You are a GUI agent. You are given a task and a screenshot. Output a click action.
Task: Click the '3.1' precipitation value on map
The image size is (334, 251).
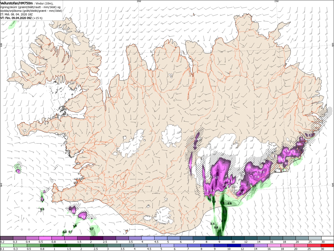pyautogui.click(x=242, y=192)
